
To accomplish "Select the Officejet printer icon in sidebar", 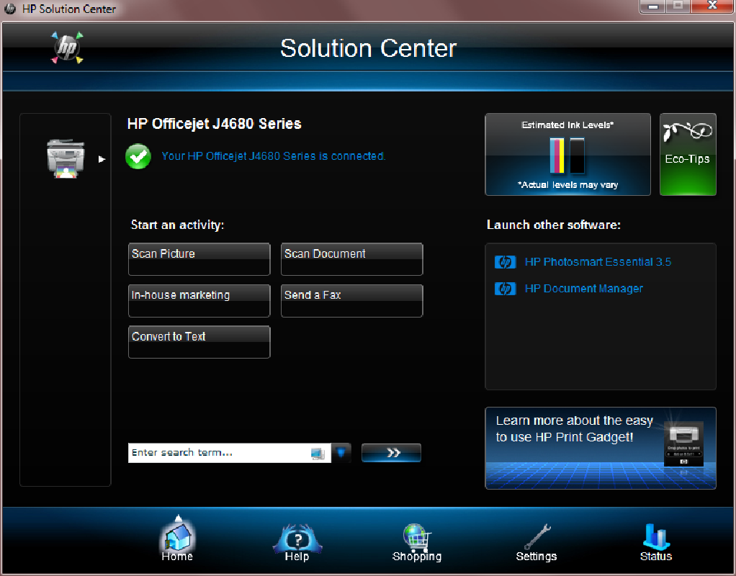I will (x=66, y=158).
